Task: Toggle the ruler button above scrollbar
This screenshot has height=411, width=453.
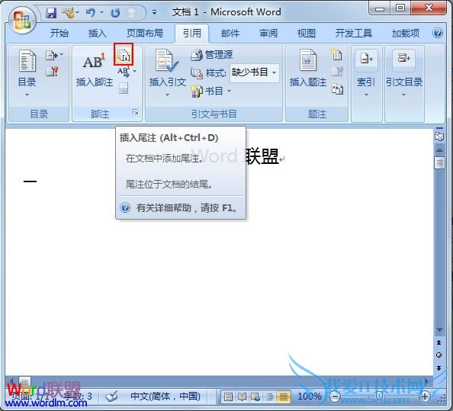Action: click(439, 136)
